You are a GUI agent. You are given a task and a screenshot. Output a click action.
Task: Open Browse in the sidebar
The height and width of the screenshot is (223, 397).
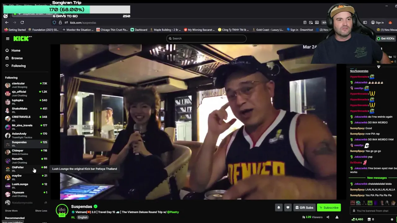[x=14, y=58]
